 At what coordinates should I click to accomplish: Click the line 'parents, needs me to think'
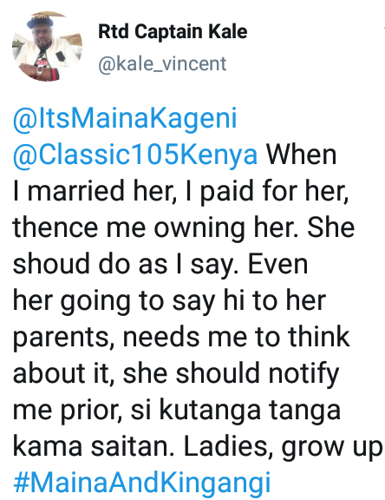[181, 338]
